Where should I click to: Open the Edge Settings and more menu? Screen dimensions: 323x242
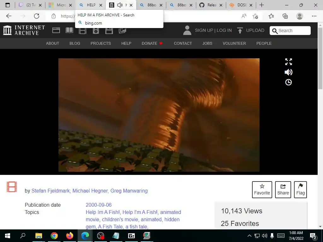pyautogui.click(x=314, y=16)
